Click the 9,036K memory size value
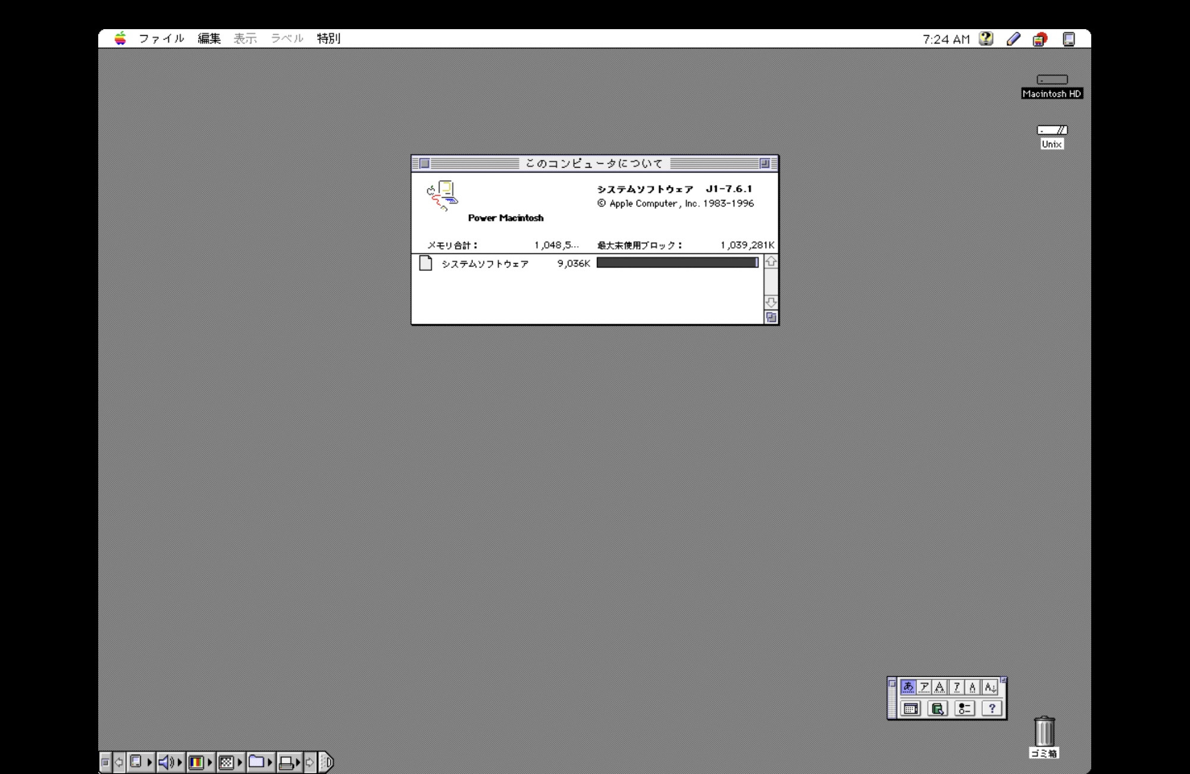Image resolution: width=1190 pixels, height=774 pixels. point(574,264)
